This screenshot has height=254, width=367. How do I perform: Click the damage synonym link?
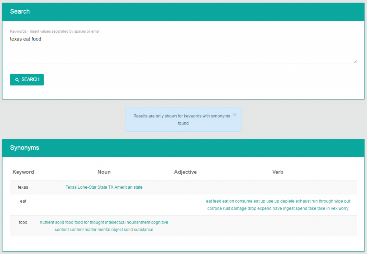pos(239,208)
